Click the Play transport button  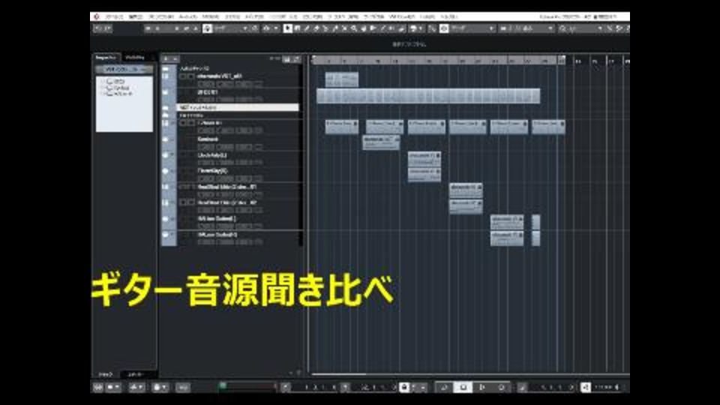pos(482,388)
